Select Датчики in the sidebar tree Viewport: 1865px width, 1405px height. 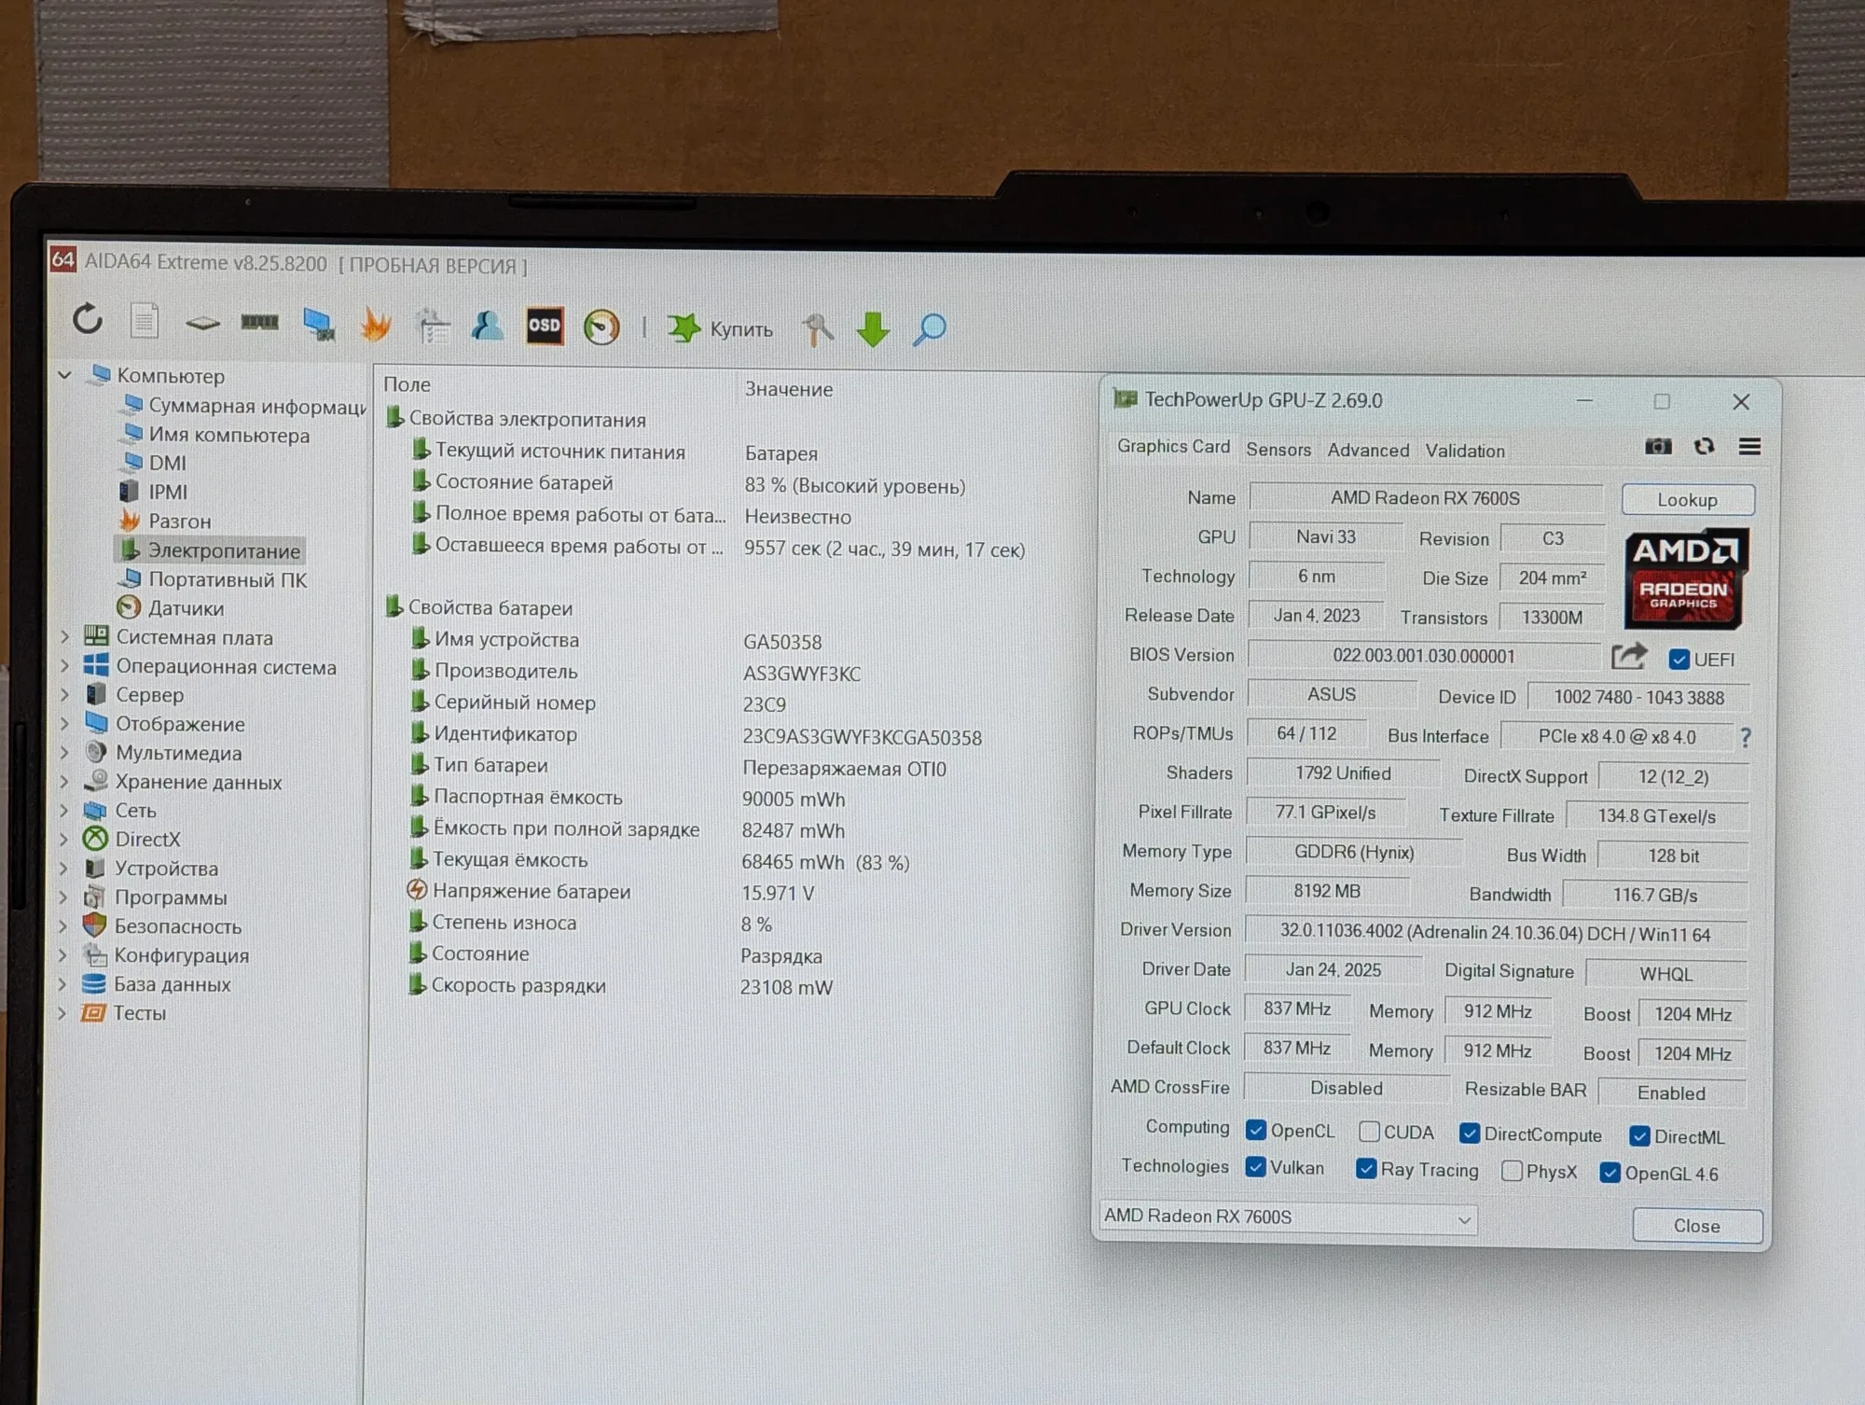coord(186,608)
